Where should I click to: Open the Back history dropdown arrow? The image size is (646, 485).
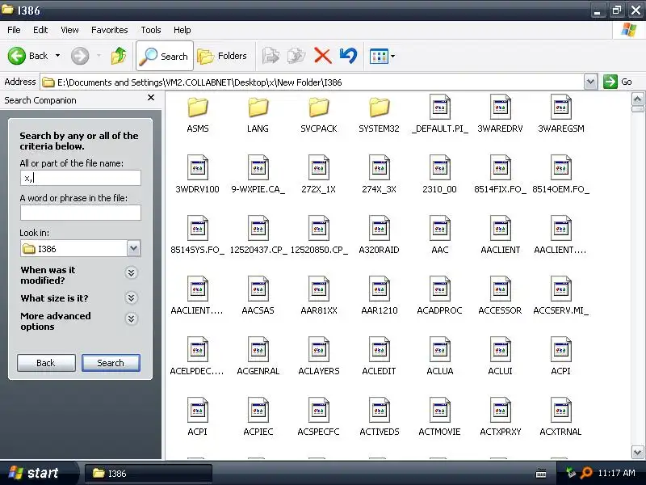(x=57, y=56)
